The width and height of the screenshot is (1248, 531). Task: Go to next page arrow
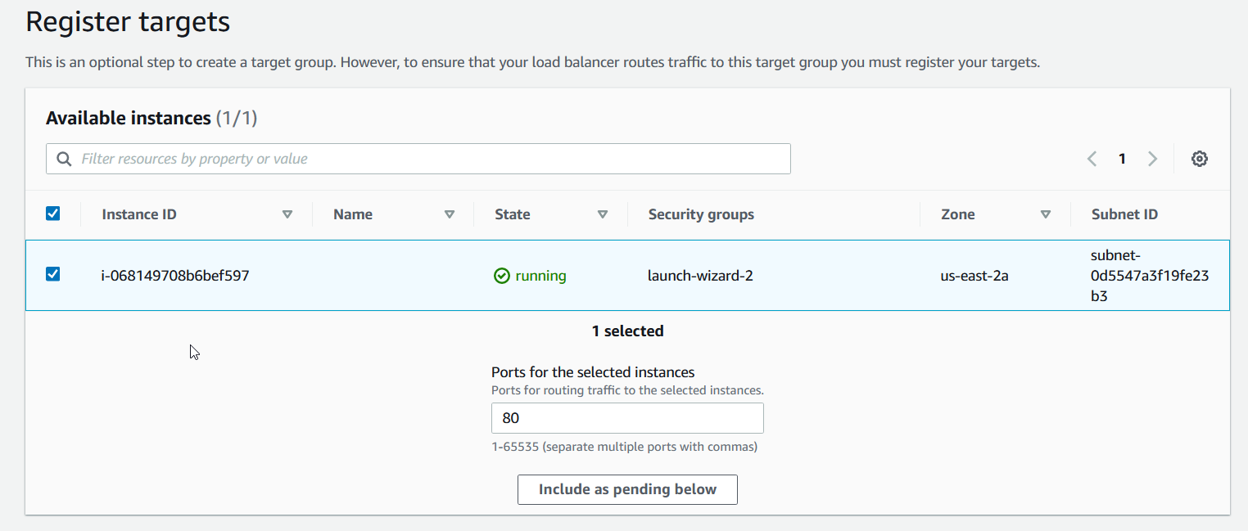[1152, 159]
